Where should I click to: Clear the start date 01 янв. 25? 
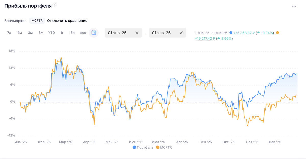pos(137,33)
